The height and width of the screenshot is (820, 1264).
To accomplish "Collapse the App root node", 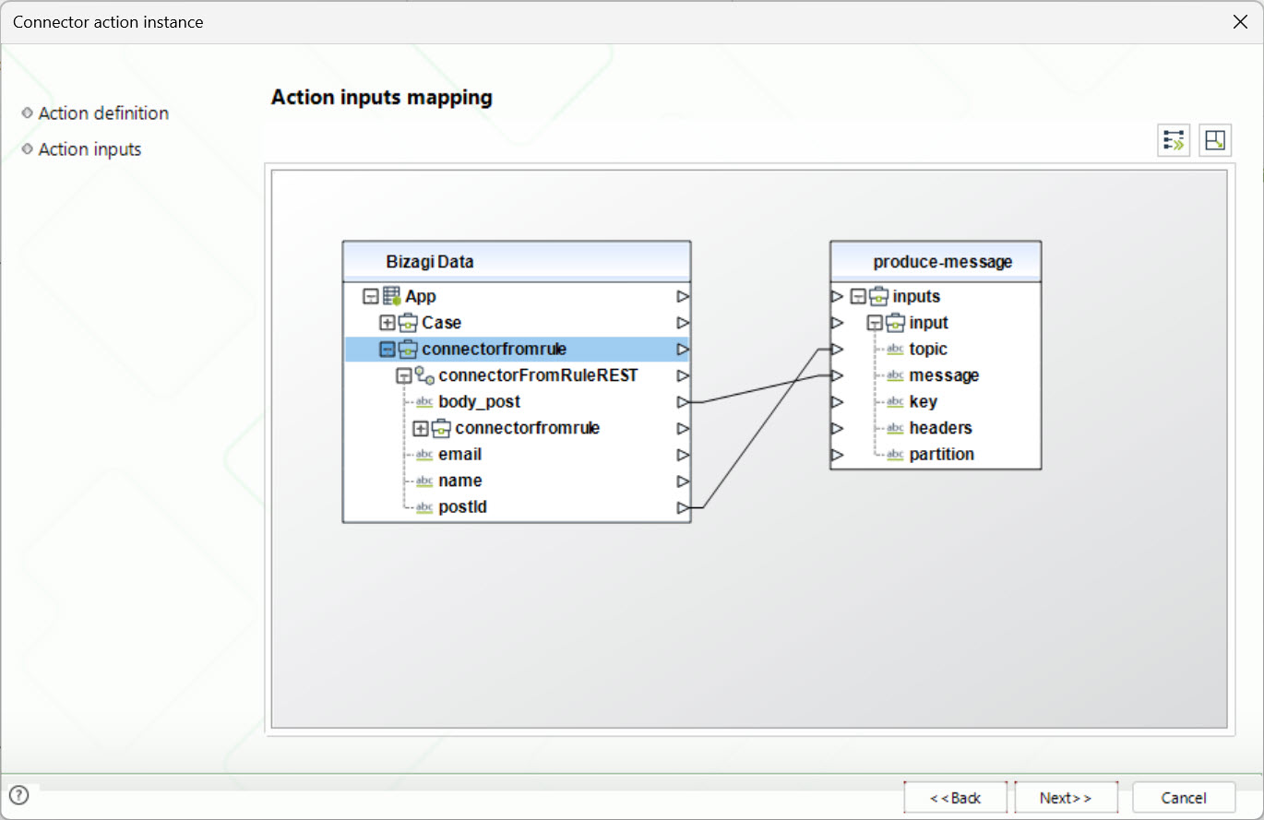I will point(371,297).
